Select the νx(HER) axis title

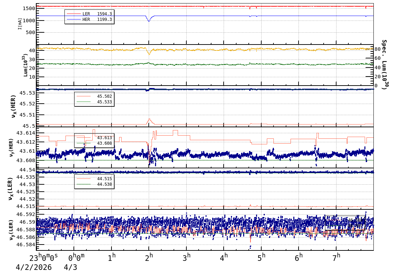(14, 106)
